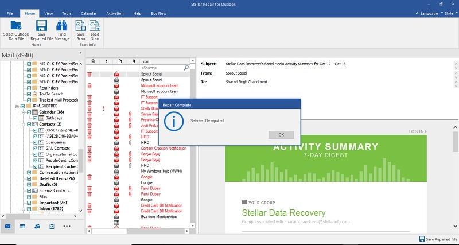
Task: Click message list scroll down arrow
Action: pos(193,225)
